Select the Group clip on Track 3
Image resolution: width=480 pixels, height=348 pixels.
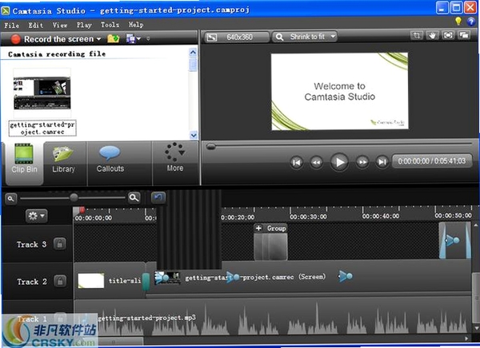tap(270, 242)
